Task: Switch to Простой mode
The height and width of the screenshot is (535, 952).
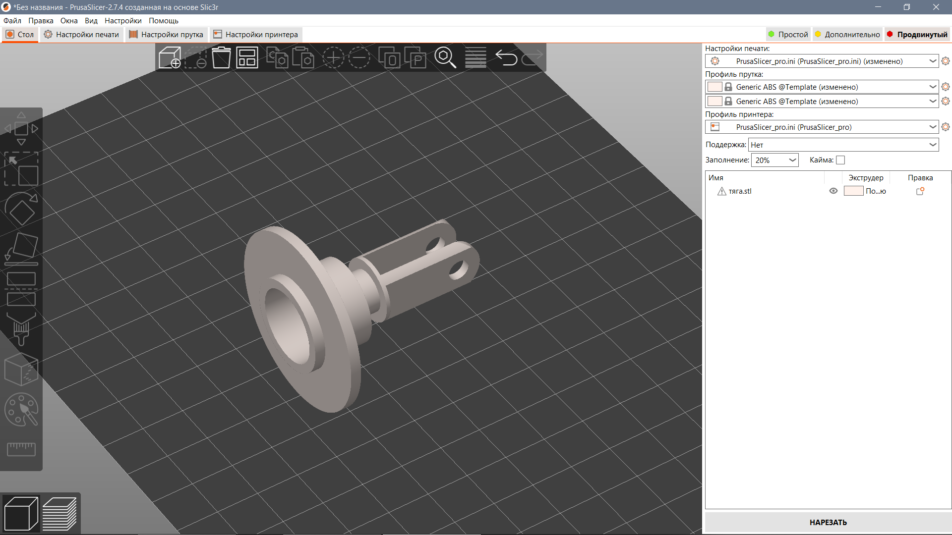Action: 788,35
